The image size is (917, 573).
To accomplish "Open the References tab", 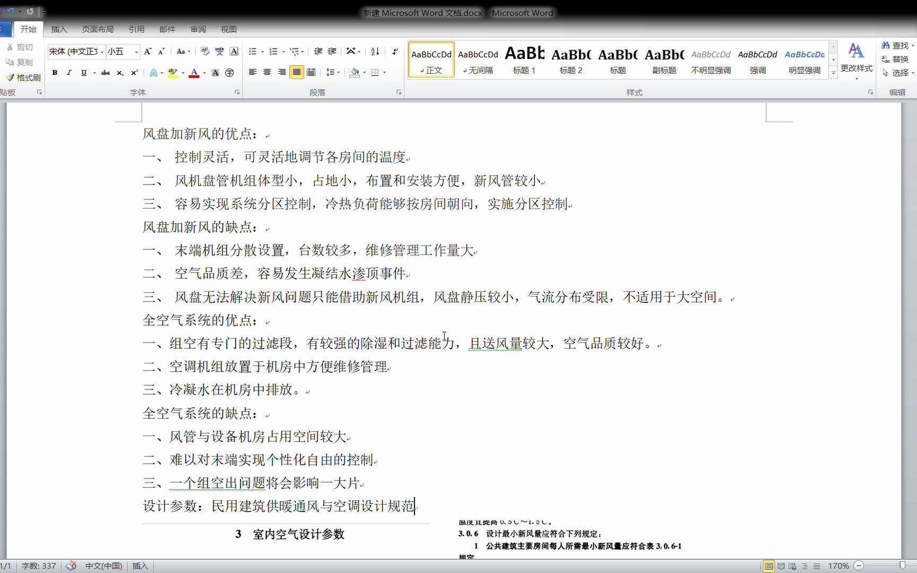I will tap(136, 29).
